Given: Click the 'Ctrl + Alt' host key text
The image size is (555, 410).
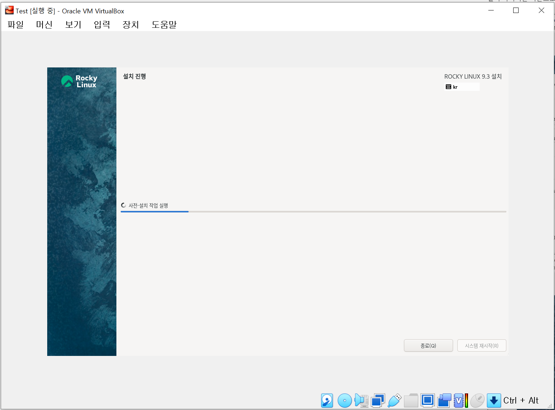Looking at the screenshot, I should tap(521, 401).
